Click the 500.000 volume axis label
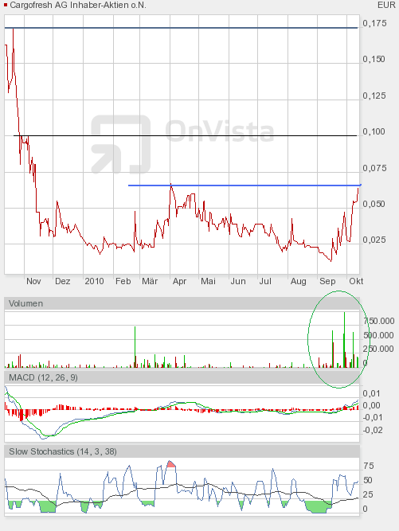 coord(378,335)
